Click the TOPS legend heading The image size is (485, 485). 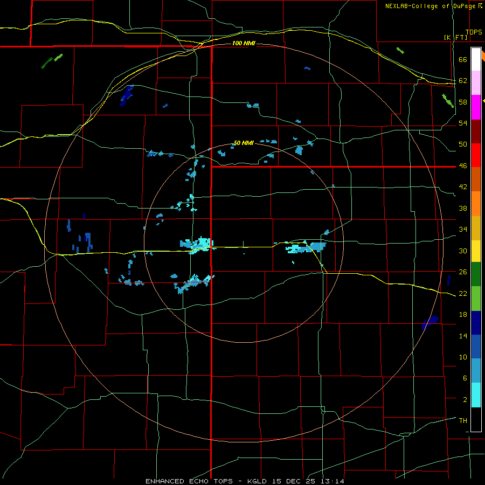pos(474,32)
